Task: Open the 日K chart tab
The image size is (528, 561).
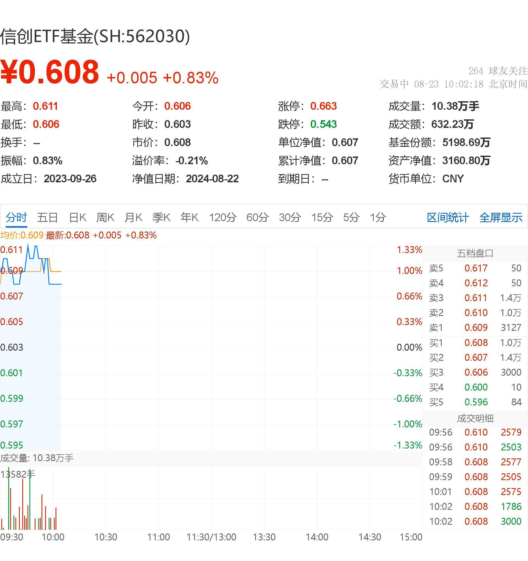Action: click(x=78, y=217)
